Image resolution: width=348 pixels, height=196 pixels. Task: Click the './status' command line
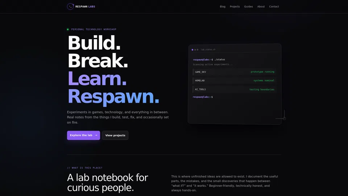point(209,60)
